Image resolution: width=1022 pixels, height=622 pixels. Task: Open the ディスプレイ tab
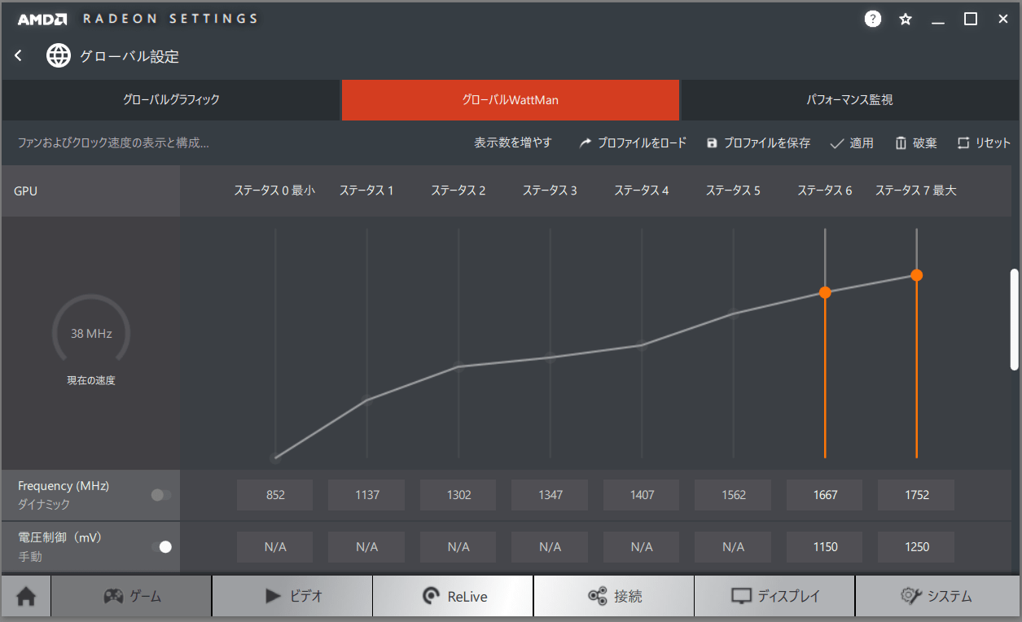point(774,596)
